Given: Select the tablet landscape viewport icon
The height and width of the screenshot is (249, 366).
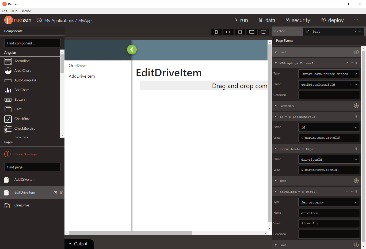Looking at the screenshot, I should tap(252, 32).
